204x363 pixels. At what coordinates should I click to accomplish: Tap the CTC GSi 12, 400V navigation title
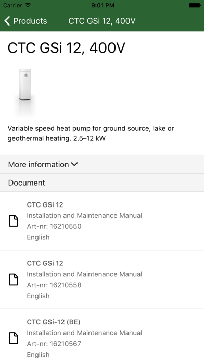[102, 21]
